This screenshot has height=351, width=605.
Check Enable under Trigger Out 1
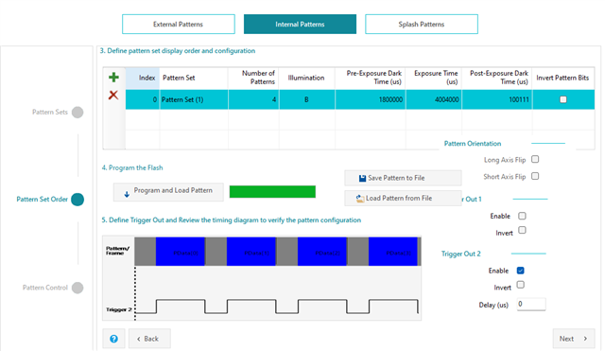click(522, 216)
